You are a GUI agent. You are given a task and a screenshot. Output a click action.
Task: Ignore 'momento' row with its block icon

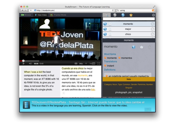tap(152, 24)
